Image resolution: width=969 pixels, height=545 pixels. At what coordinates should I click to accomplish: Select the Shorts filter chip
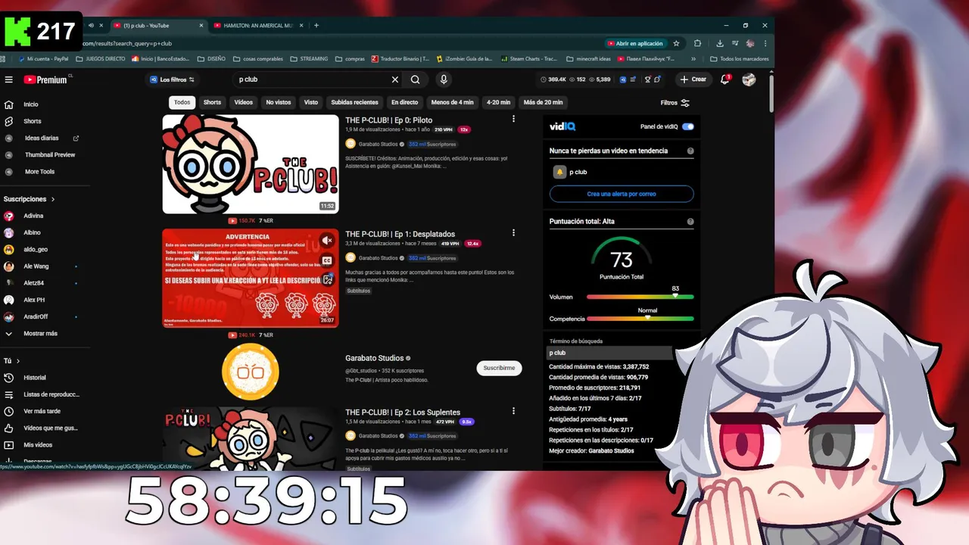pos(212,102)
